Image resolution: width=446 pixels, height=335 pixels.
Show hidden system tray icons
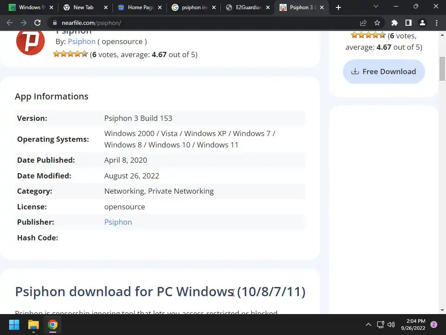point(368,325)
